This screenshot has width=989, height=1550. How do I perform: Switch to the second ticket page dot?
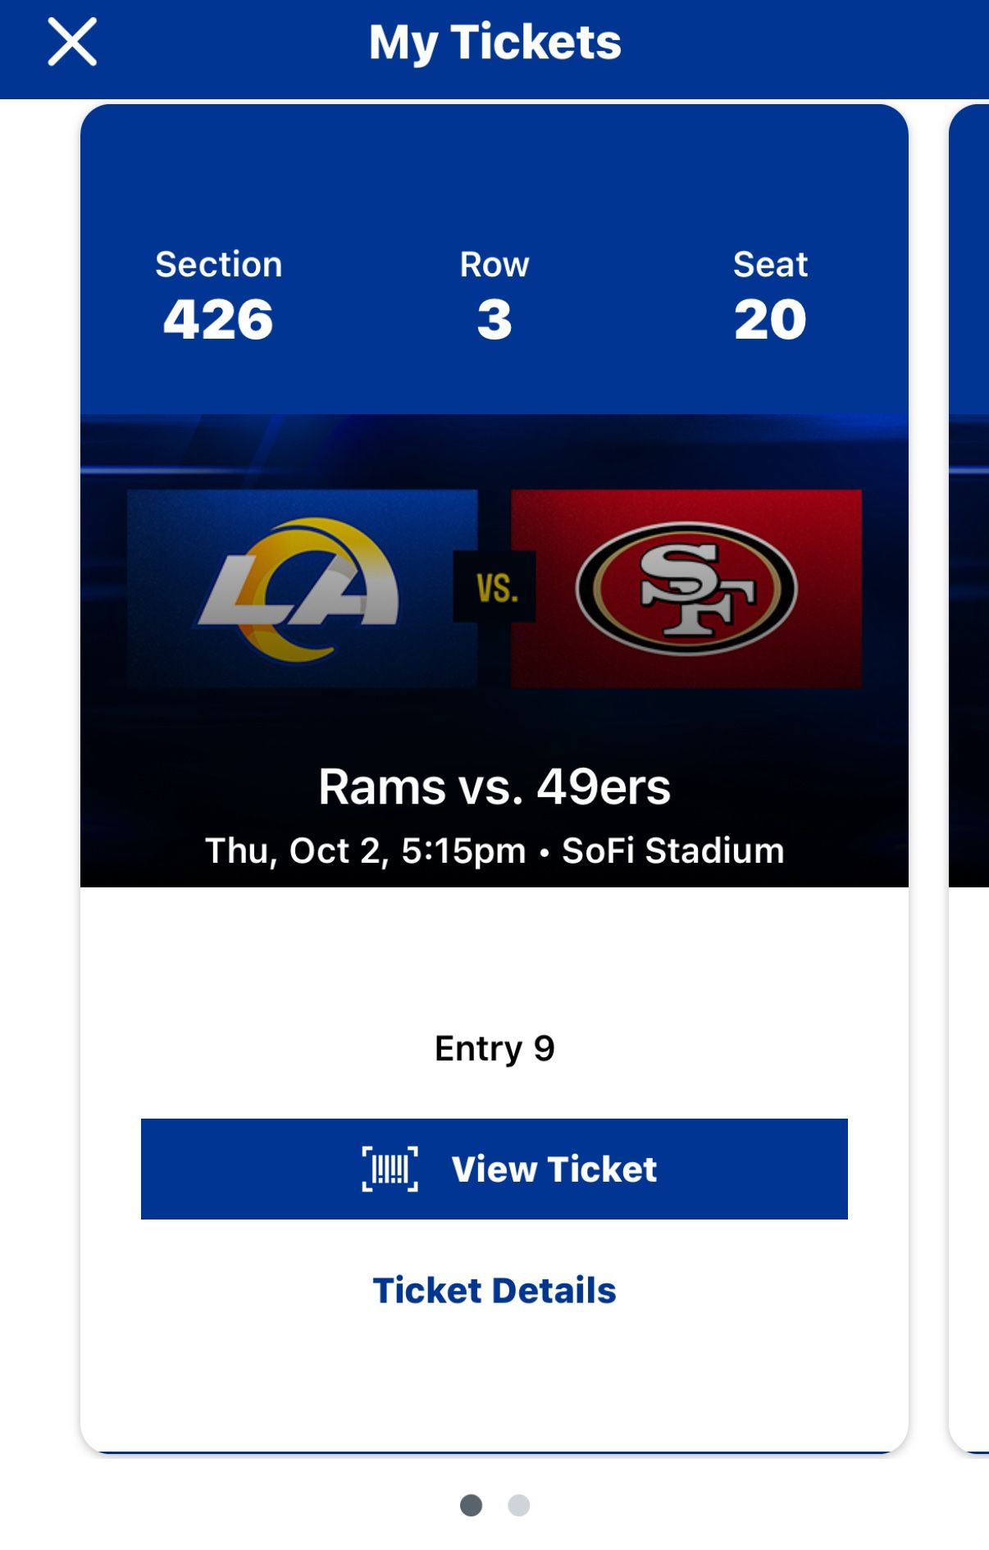(519, 1505)
